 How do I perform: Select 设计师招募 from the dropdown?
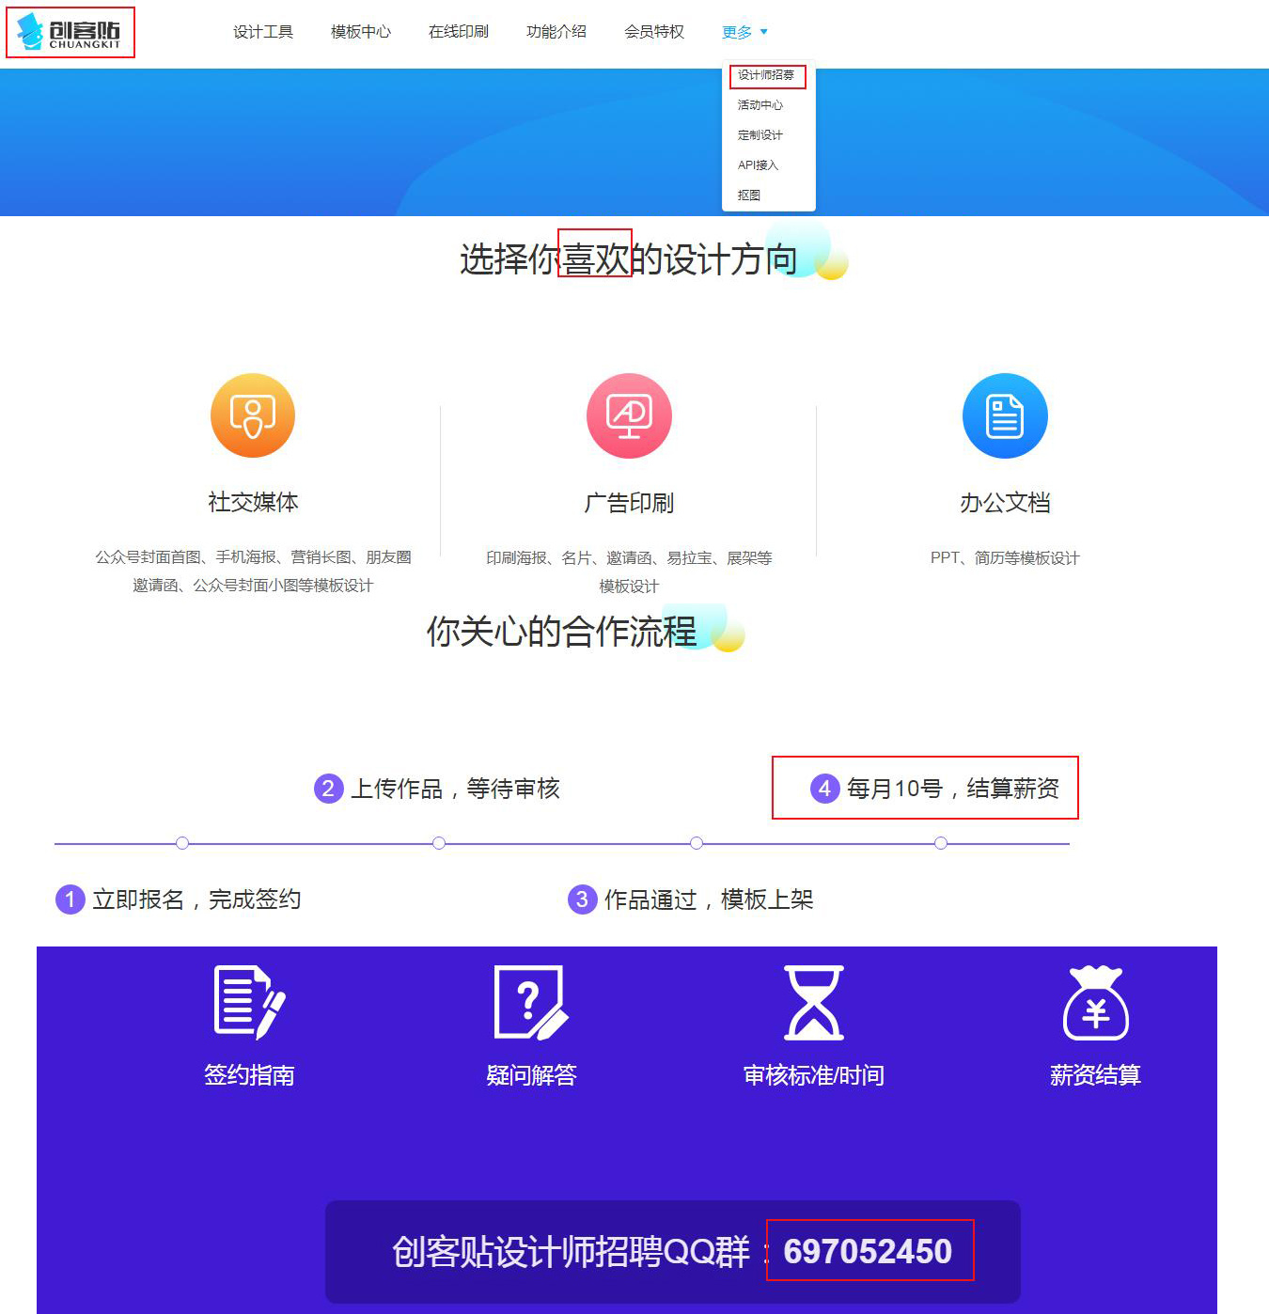pos(768,76)
